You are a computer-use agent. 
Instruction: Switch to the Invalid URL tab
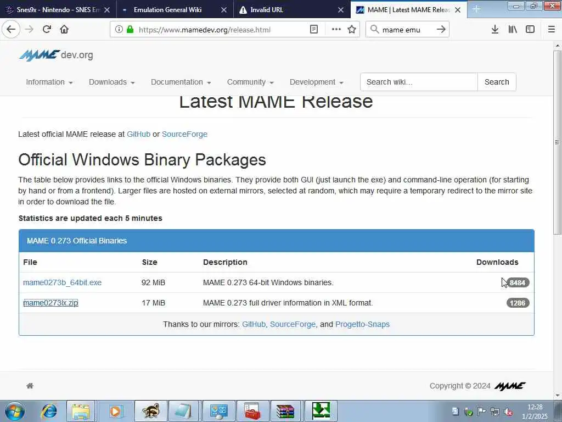267,10
